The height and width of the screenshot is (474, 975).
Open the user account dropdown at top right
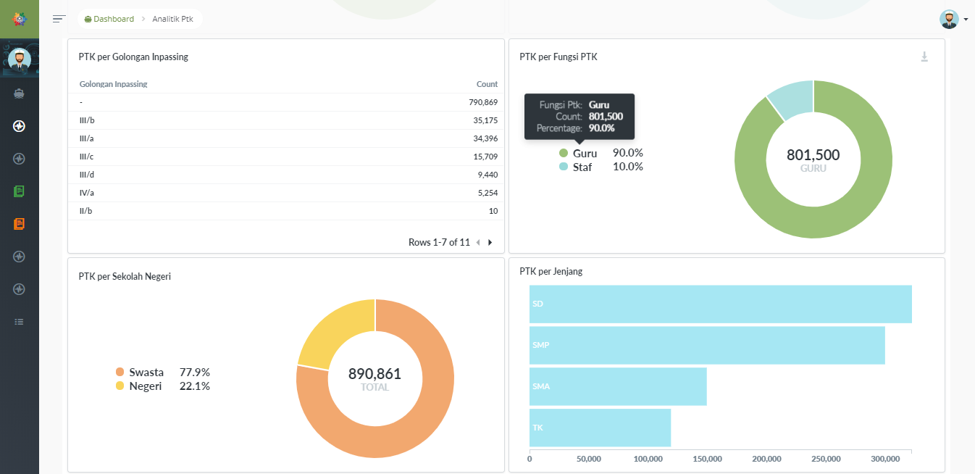coord(953,20)
